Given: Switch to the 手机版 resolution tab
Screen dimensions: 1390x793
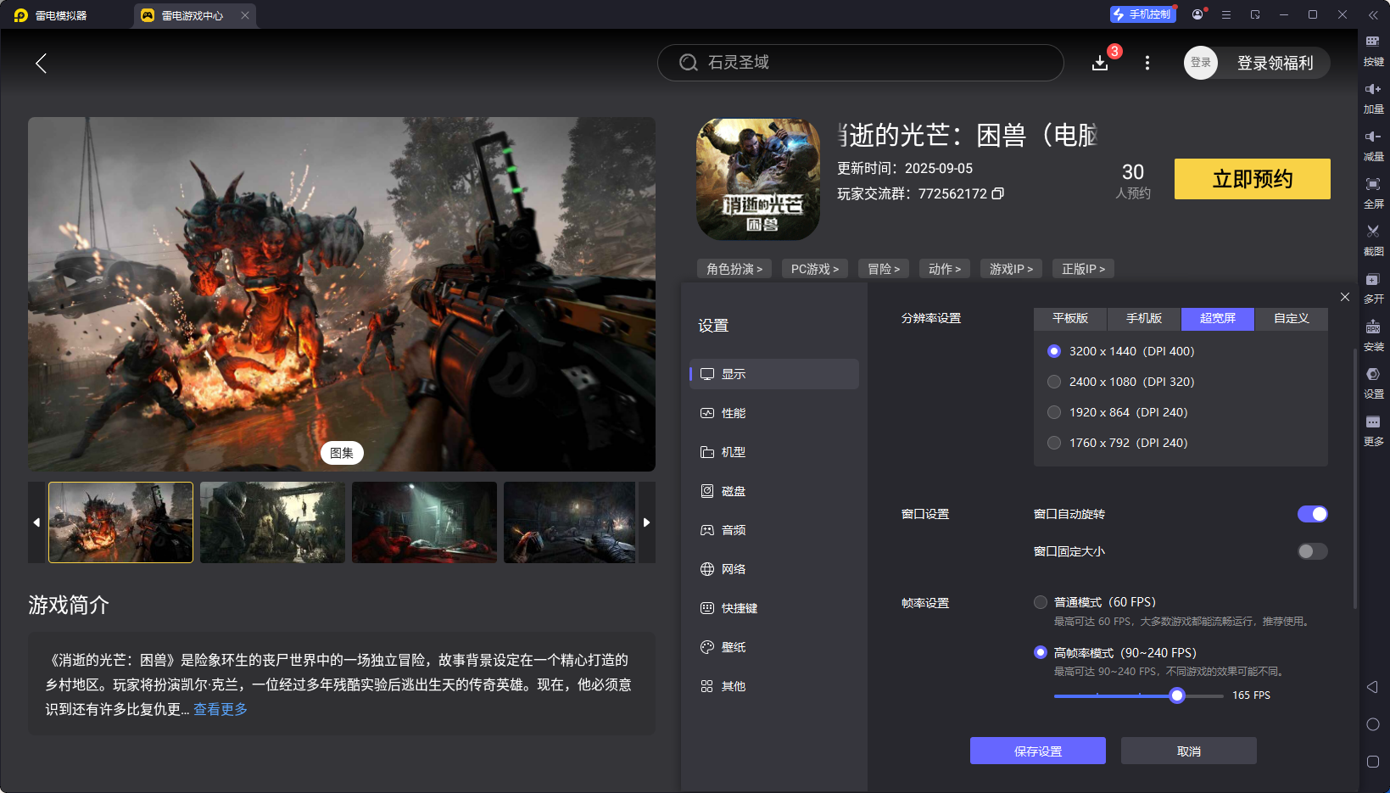Looking at the screenshot, I should pyautogui.click(x=1143, y=319).
